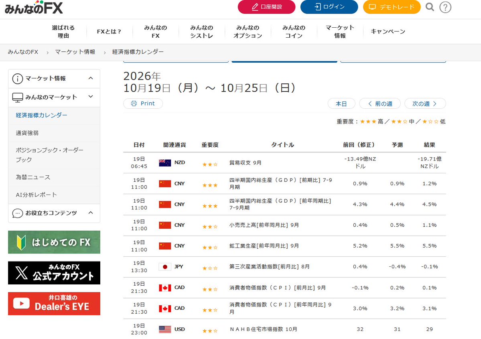This screenshot has width=481, height=339.
Task: Open the 為替ニュース sidebar link
Action: coord(33,177)
